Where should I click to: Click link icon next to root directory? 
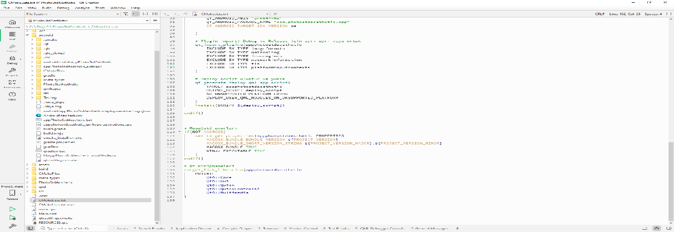[155, 21]
